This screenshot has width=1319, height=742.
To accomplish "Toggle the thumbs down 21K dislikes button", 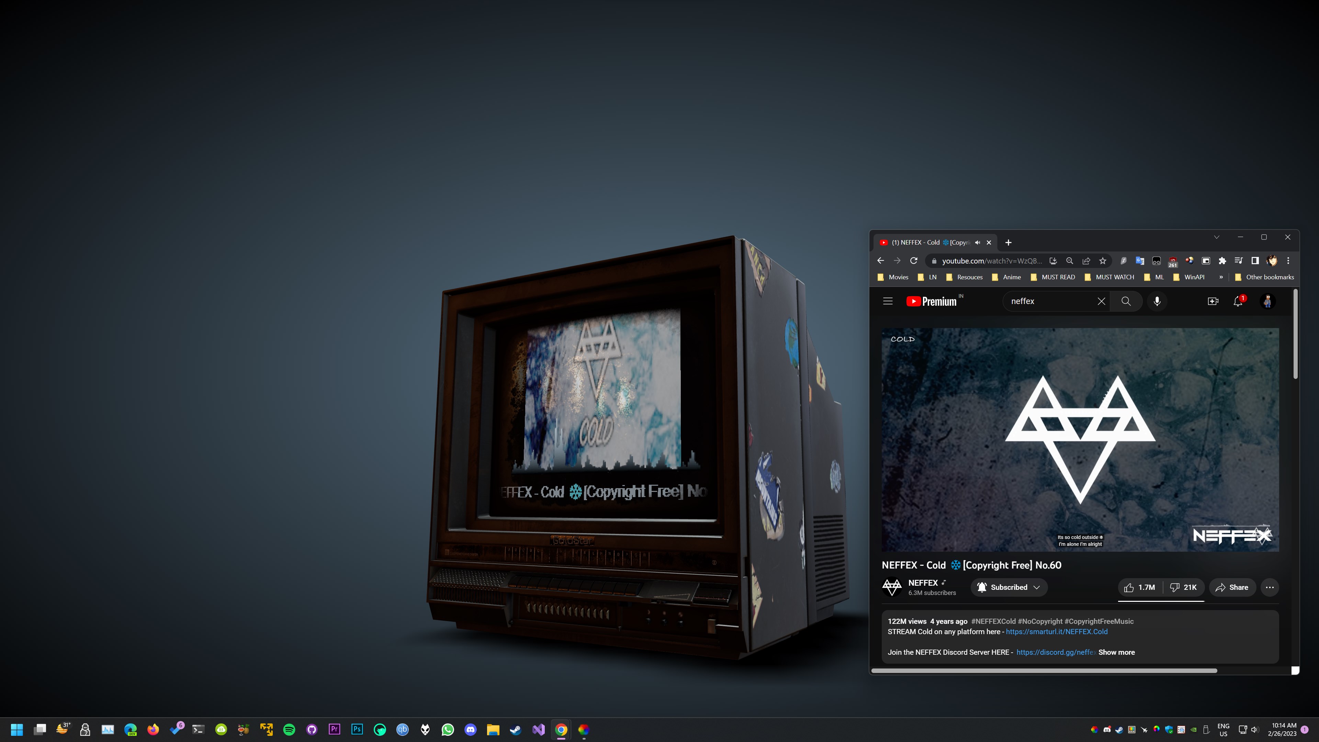I will point(1183,587).
